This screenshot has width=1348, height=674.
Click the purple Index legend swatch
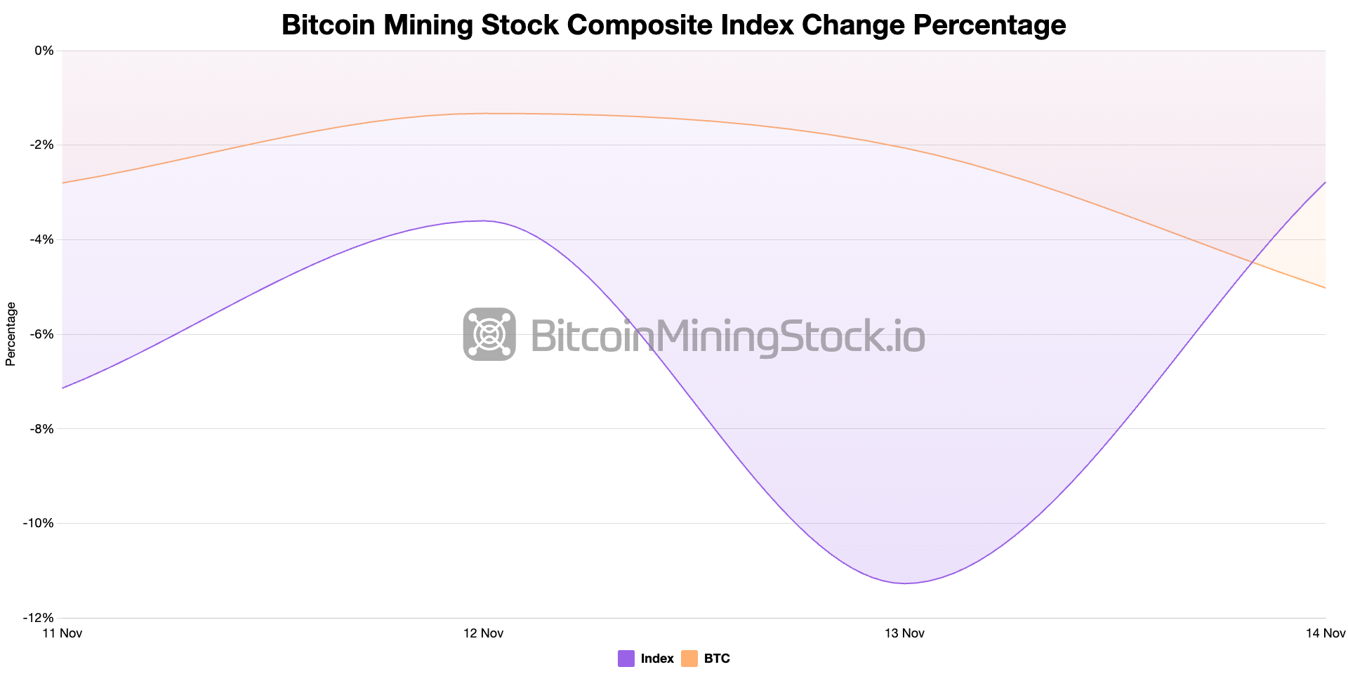coord(626,659)
